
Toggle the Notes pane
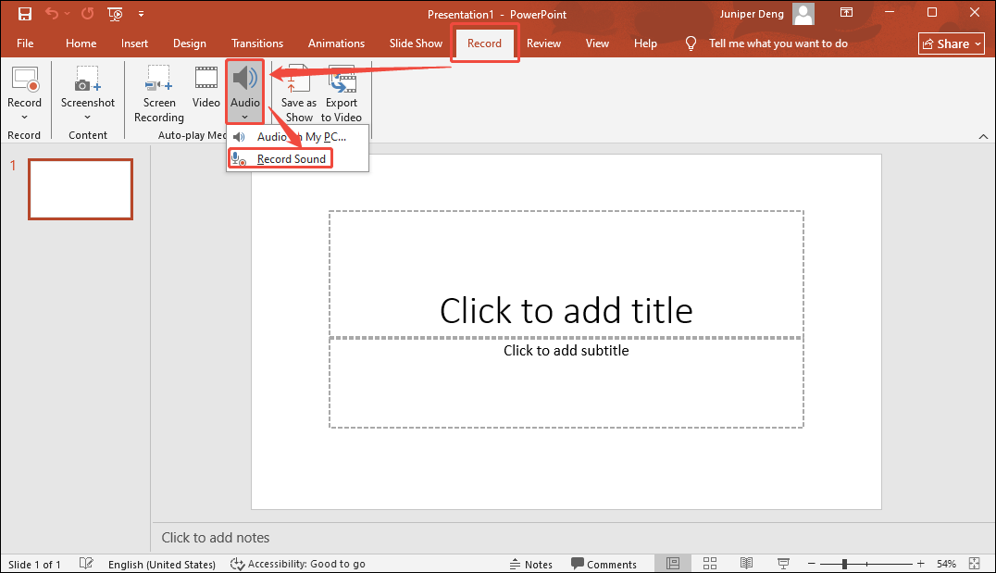pos(531,563)
